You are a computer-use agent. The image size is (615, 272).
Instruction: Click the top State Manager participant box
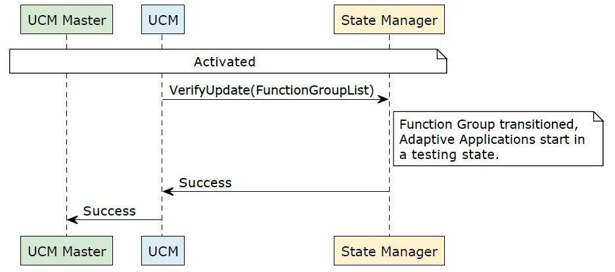[x=389, y=20]
